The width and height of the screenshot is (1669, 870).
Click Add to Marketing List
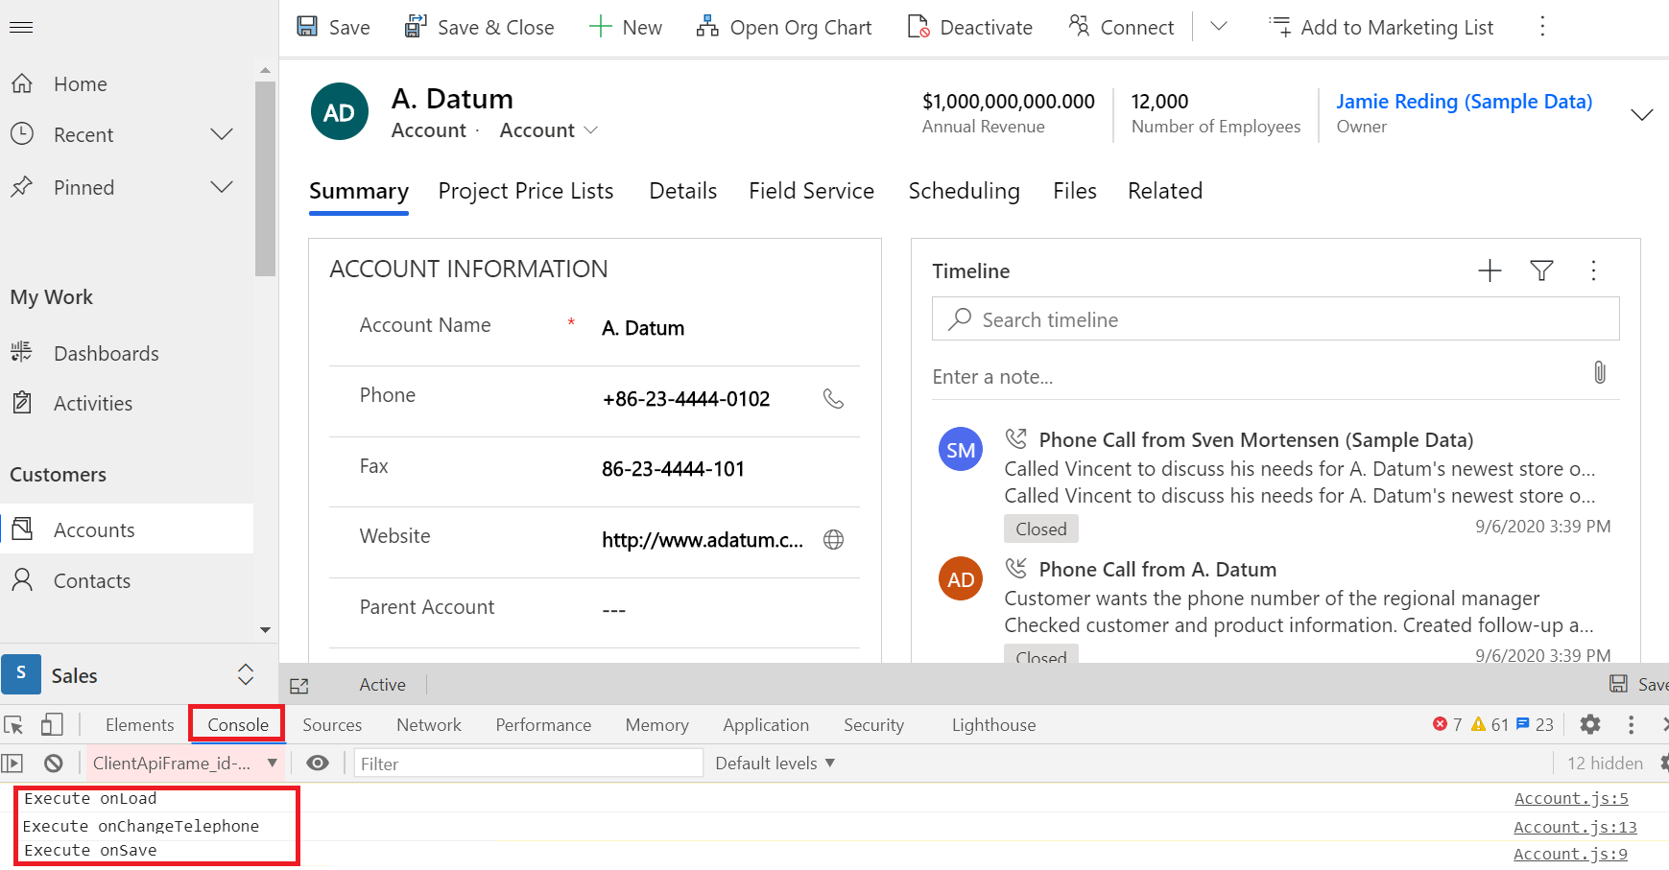pos(1381,28)
